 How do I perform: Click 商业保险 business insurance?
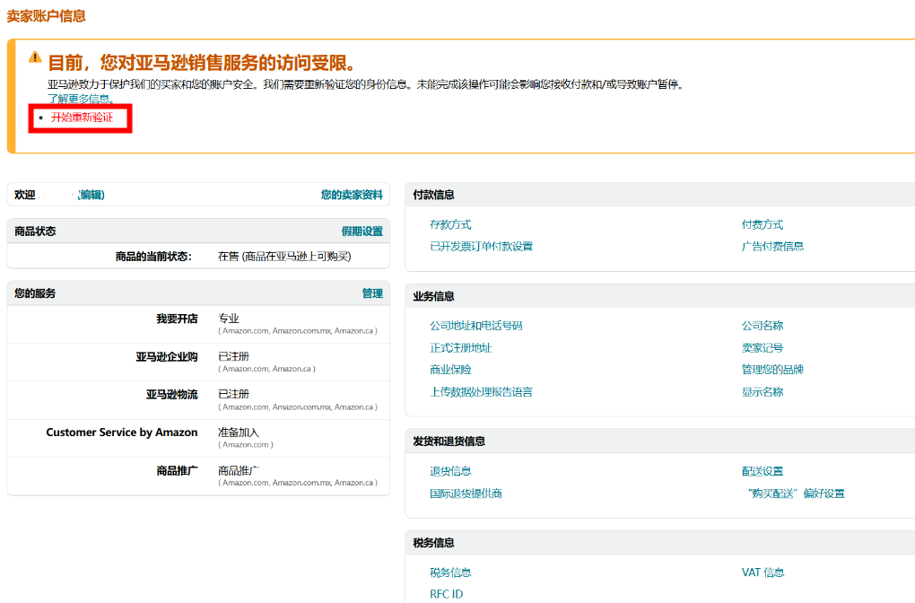pyautogui.click(x=450, y=371)
